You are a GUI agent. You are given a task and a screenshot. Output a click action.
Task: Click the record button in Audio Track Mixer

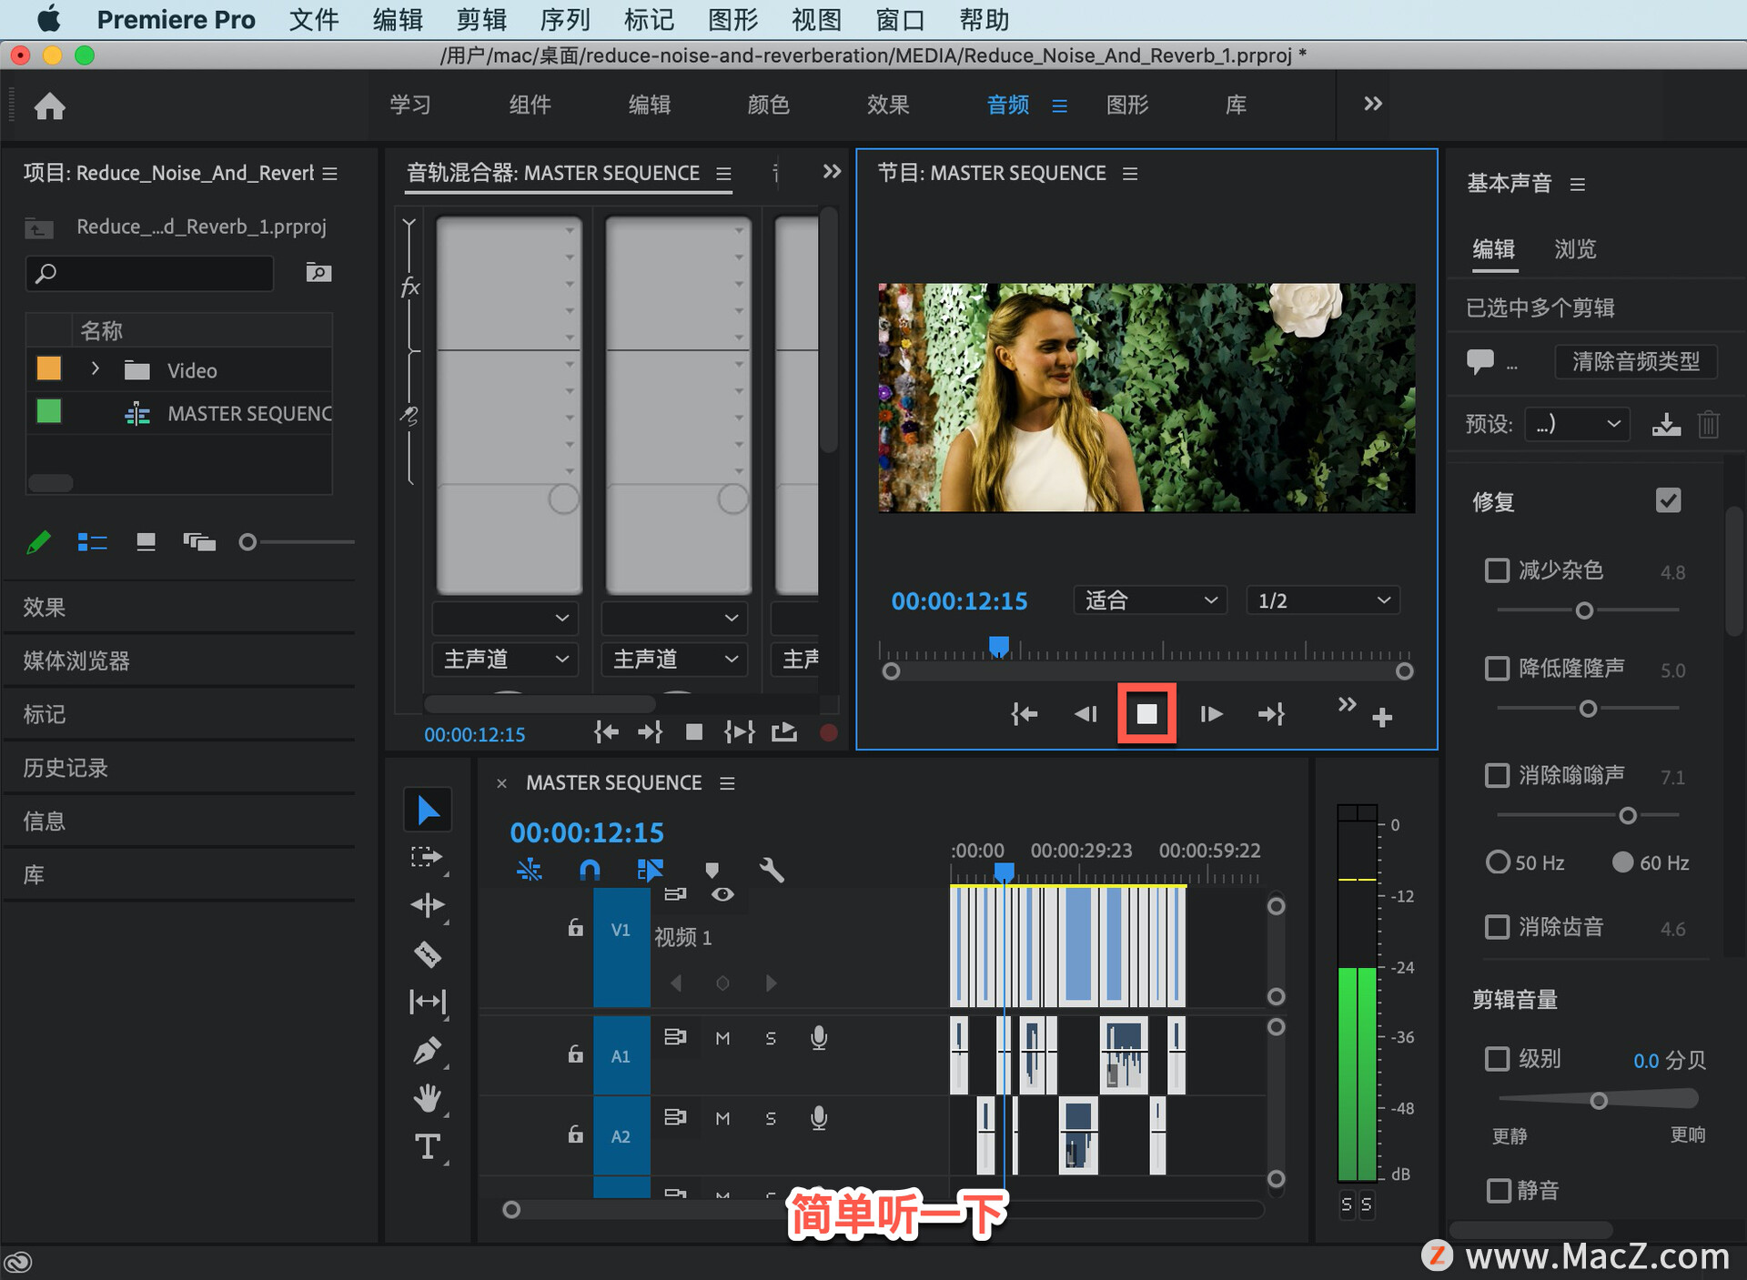828,732
